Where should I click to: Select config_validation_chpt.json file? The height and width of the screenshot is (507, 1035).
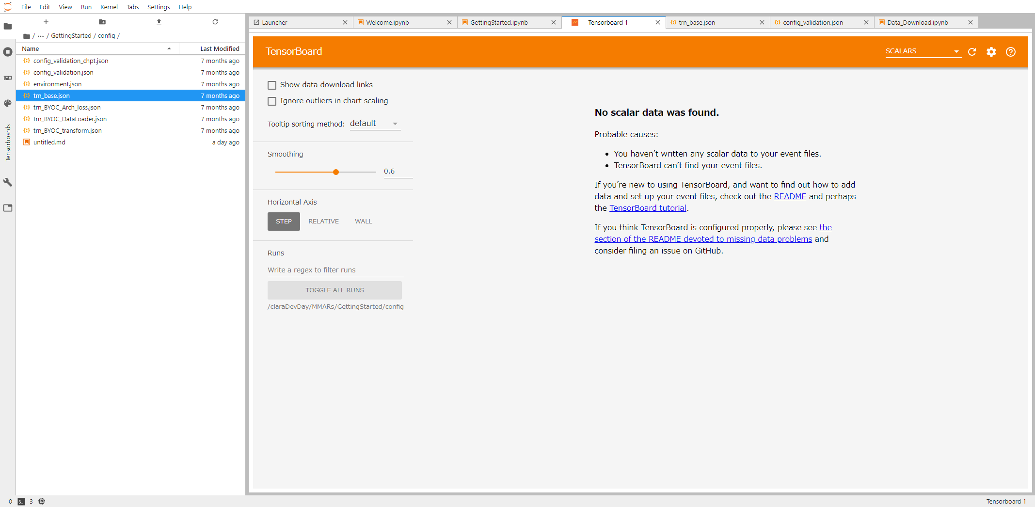click(x=131, y=61)
